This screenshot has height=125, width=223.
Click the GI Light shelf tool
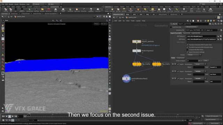164,10
